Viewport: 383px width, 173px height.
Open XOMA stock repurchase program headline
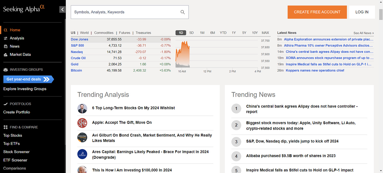pos(330,58)
